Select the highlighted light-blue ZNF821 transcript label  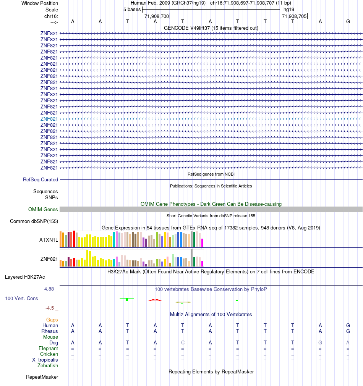pos(49,119)
